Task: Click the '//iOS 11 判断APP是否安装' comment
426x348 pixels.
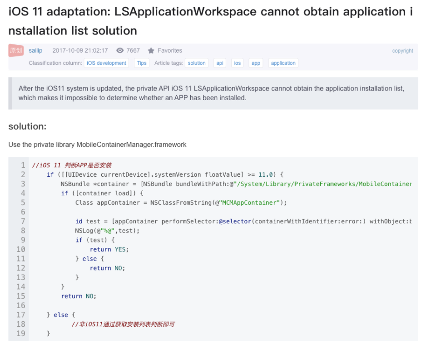Action: pyautogui.click(x=72, y=165)
